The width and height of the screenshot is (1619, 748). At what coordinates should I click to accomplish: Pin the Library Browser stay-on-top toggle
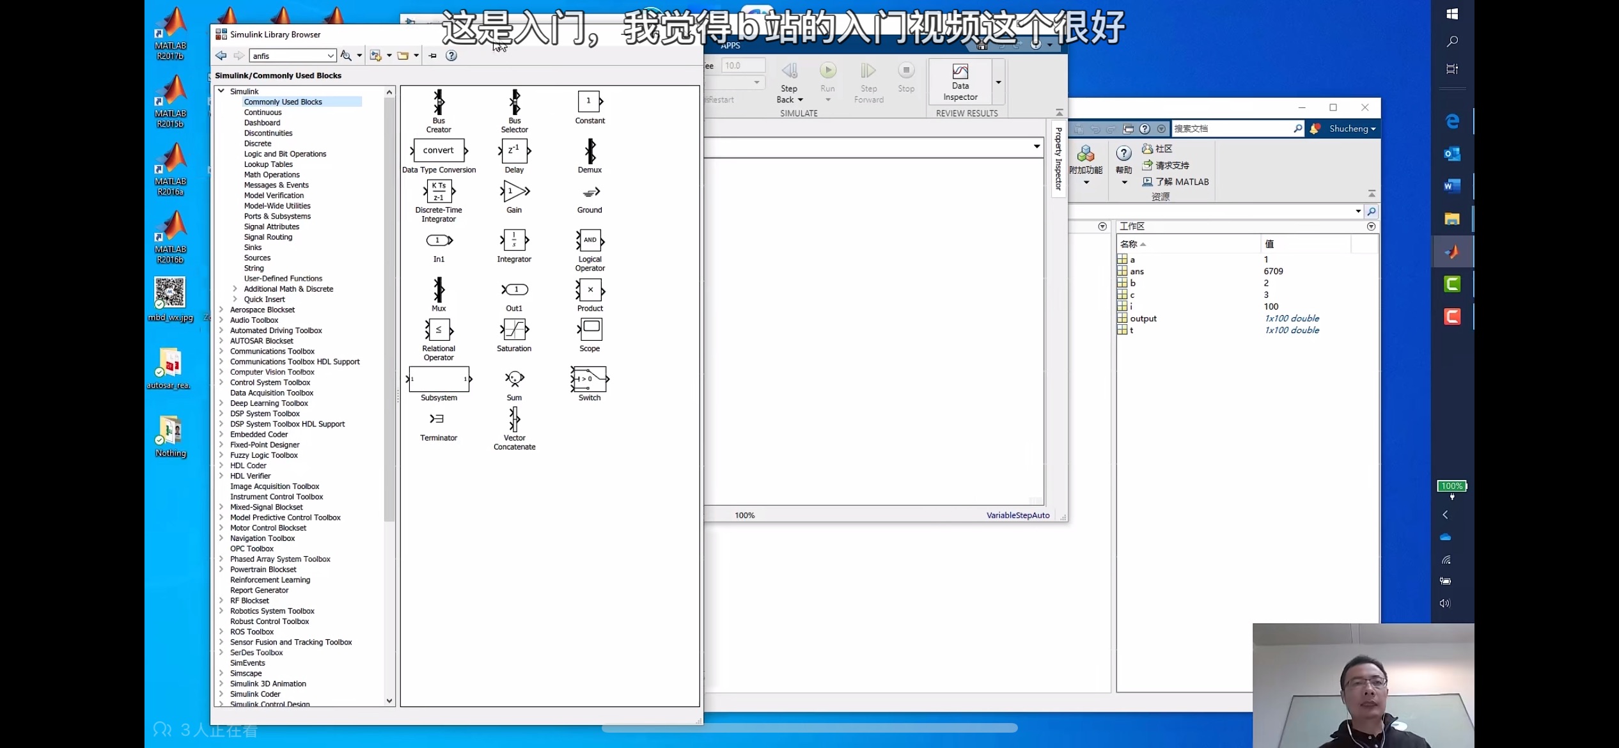pyautogui.click(x=433, y=56)
